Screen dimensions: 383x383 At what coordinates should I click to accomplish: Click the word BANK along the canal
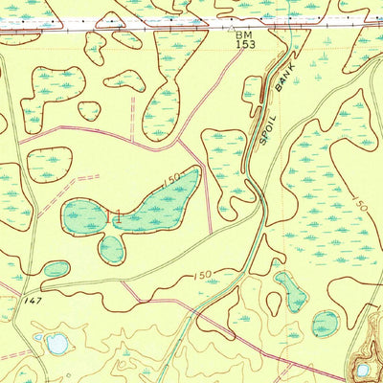coord(285,77)
